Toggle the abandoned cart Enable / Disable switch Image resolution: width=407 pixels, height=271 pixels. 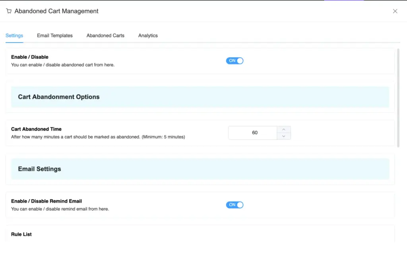point(235,60)
